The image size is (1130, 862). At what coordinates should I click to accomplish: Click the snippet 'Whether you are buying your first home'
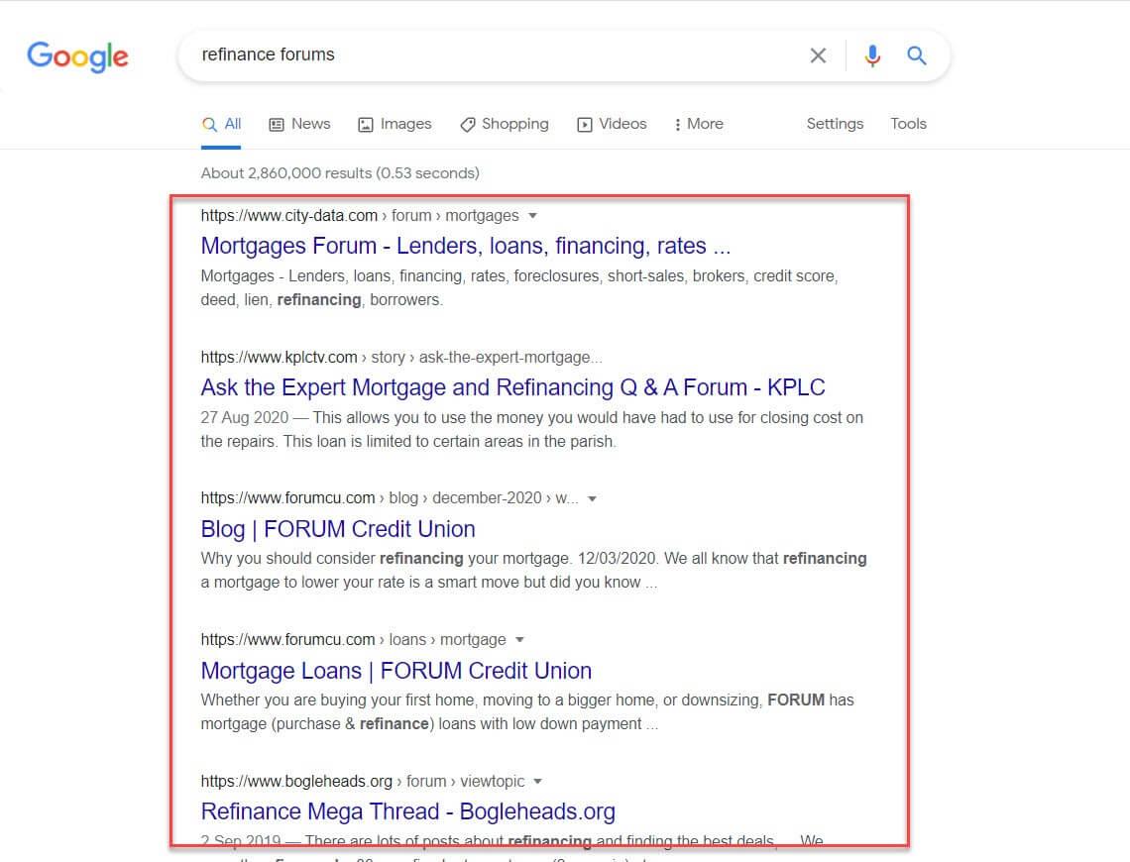point(526,711)
